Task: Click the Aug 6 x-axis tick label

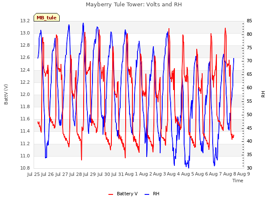Action: tap(202, 174)
